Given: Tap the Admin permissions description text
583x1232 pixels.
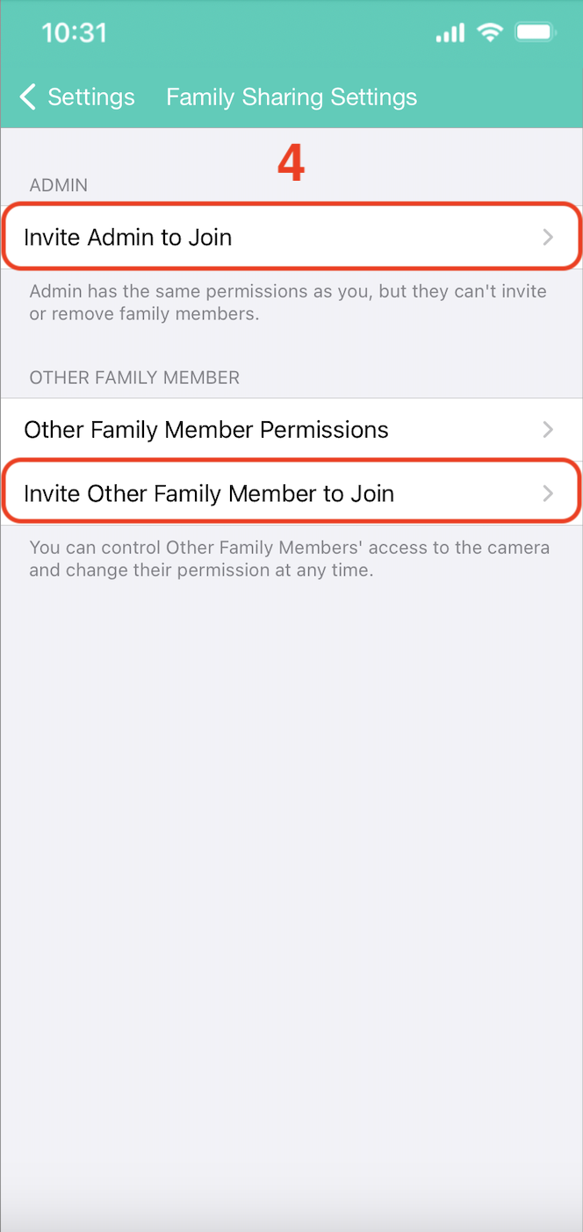Looking at the screenshot, I should (288, 302).
